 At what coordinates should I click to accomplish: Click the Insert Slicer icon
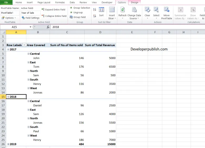click(112, 10)
